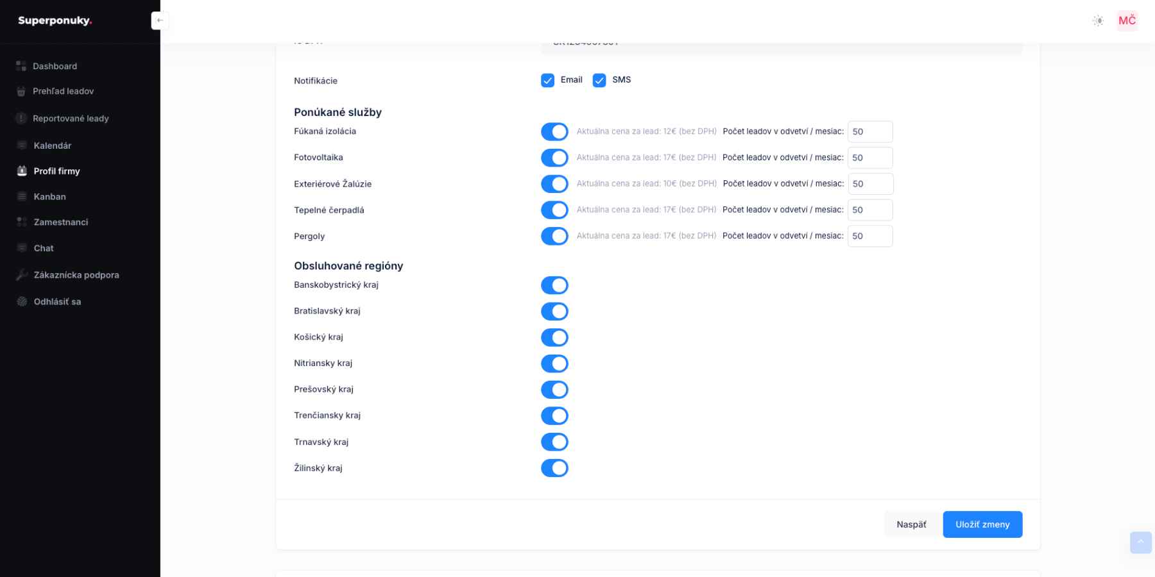Open the MČ user avatar menu
The image size is (1155, 577).
[x=1127, y=21]
